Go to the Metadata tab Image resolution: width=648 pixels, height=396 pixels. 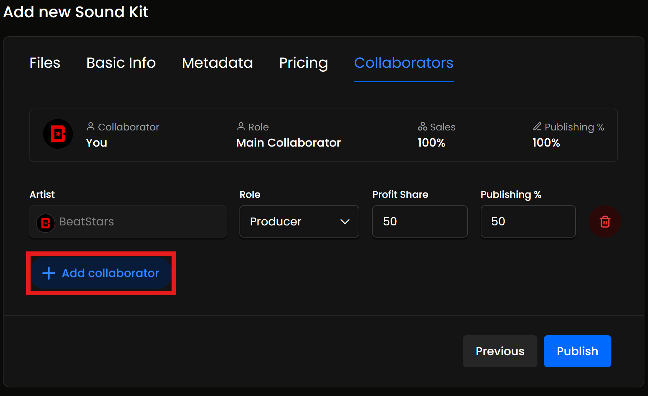[x=217, y=63]
